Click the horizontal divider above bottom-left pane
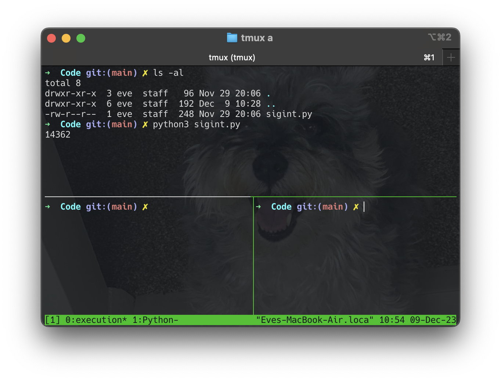The width and height of the screenshot is (501, 381). coord(147,197)
